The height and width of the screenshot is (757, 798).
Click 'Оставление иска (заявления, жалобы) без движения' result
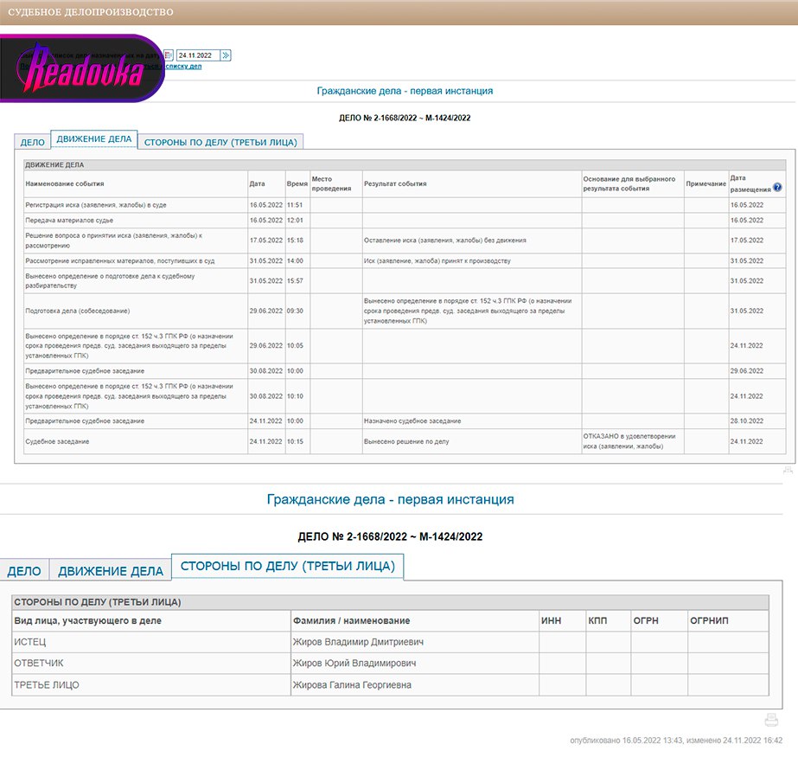[x=444, y=241]
